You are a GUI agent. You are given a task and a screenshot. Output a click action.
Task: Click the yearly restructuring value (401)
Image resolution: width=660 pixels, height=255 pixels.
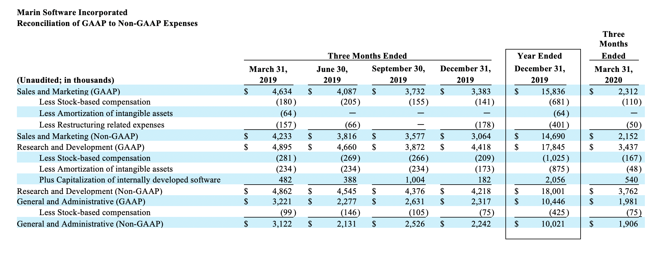(x=559, y=124)
